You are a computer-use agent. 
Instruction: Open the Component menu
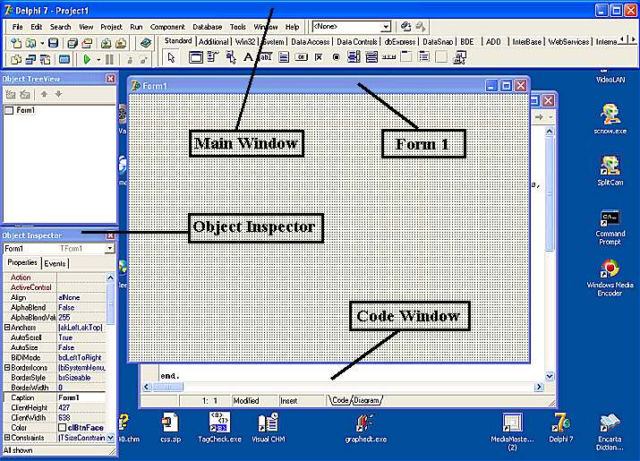click(167, 27)
